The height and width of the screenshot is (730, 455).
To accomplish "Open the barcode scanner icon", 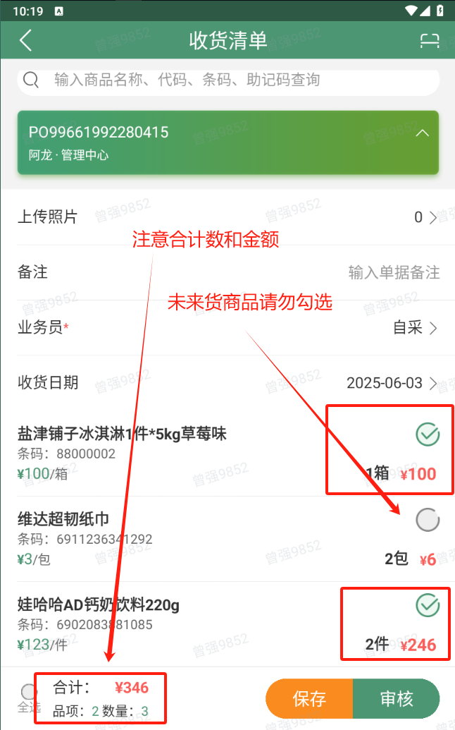I will tap(430, 40).
